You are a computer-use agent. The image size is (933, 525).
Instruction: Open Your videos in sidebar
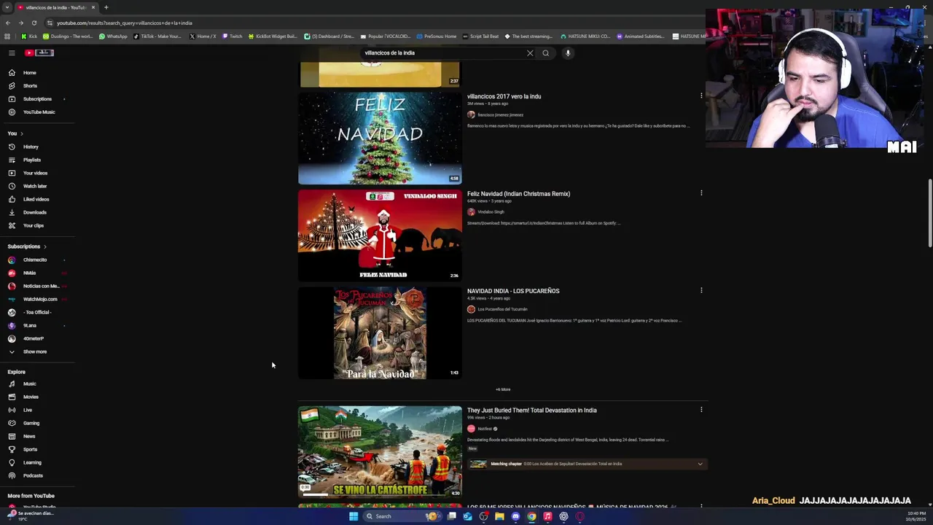(36, 173)
